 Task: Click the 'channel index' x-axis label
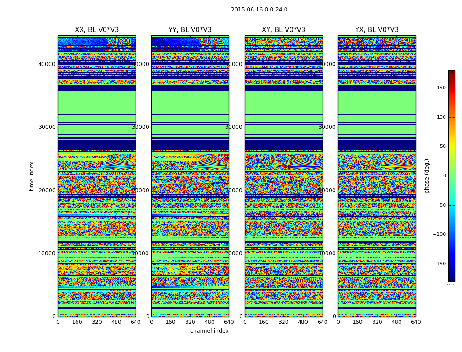coord(209,331)
